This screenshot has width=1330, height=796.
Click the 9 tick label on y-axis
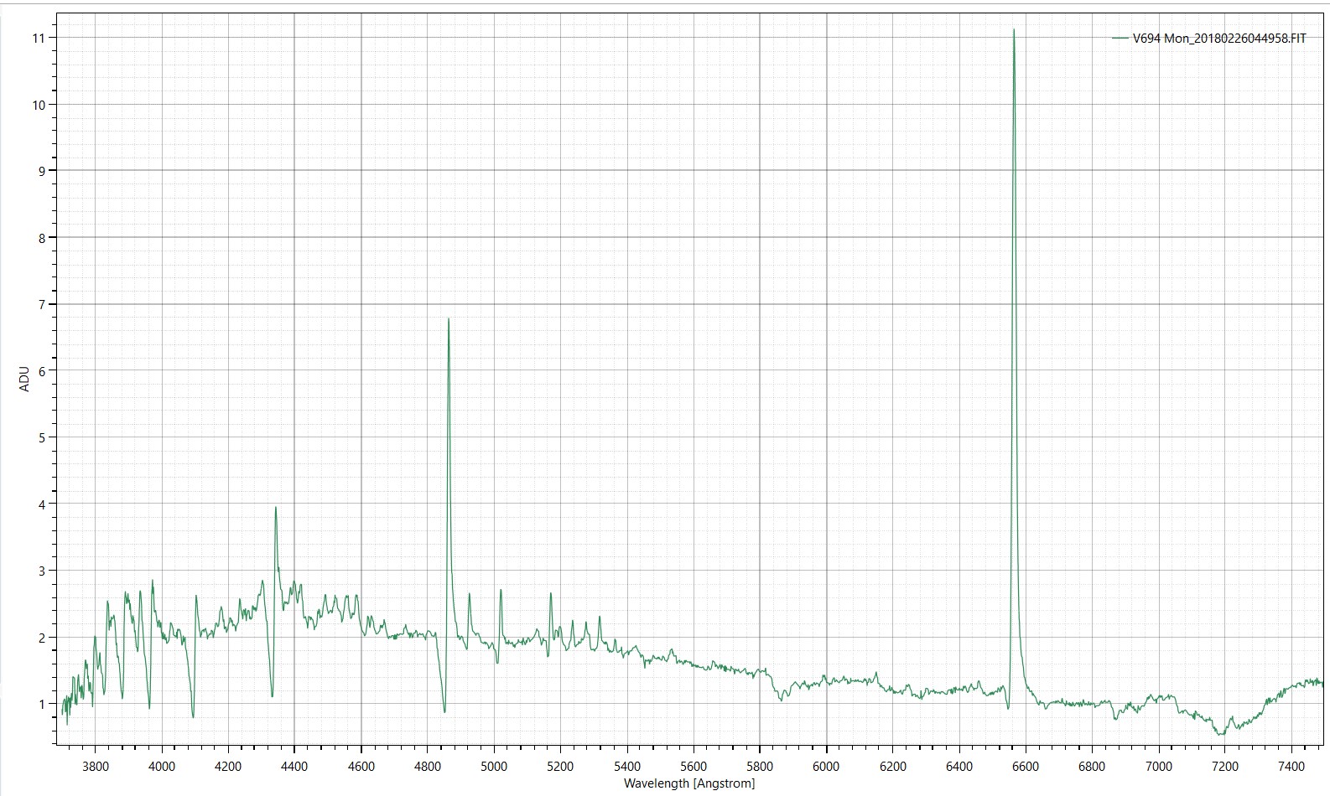coord(41,171)
